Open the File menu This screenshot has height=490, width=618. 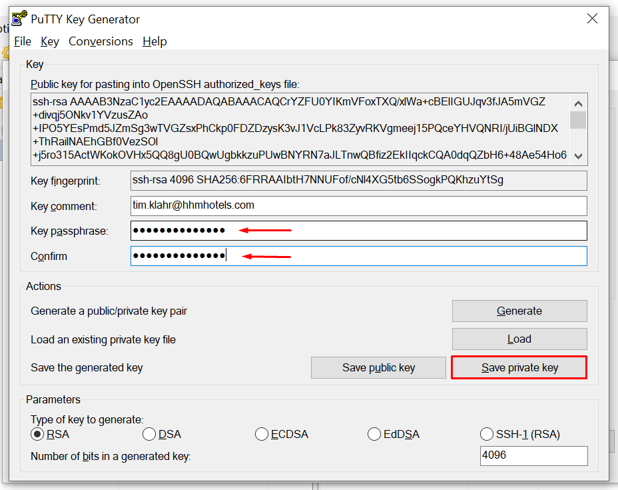(x=23, y=41)
